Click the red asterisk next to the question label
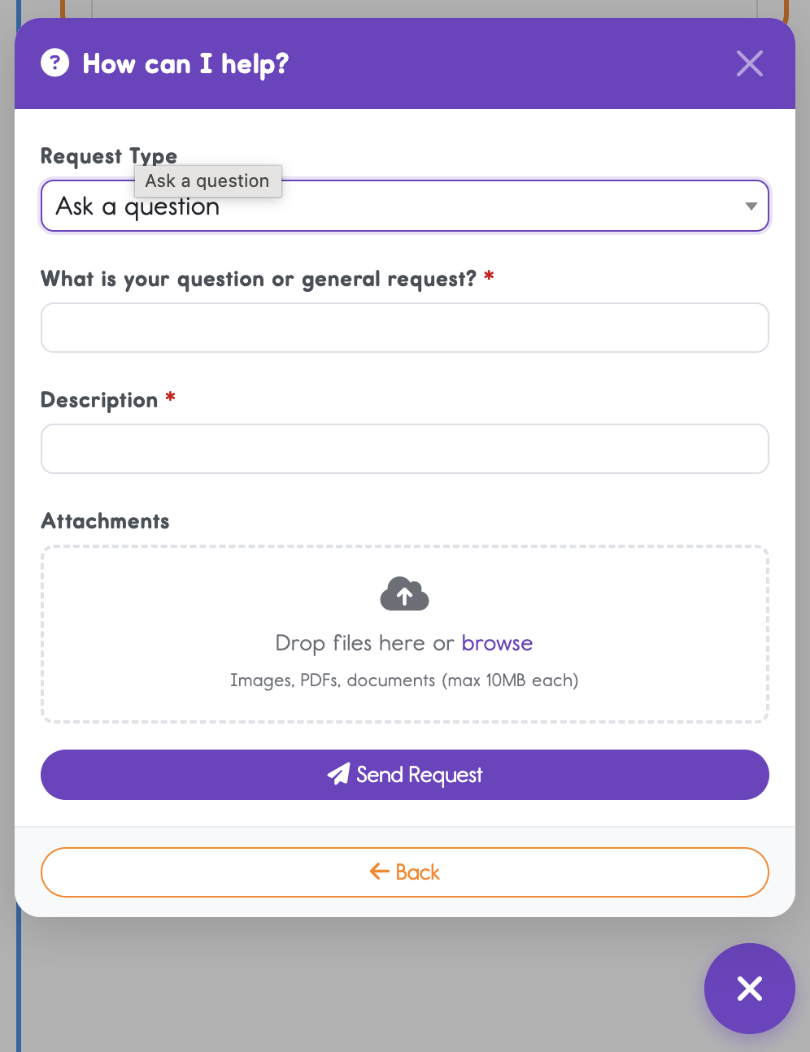Screen dimensions: 810x1052 (x=488, y=276)
